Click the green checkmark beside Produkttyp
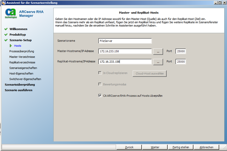Image resolution: width=227 pixels, height=151 pixels. pos(6,35)
